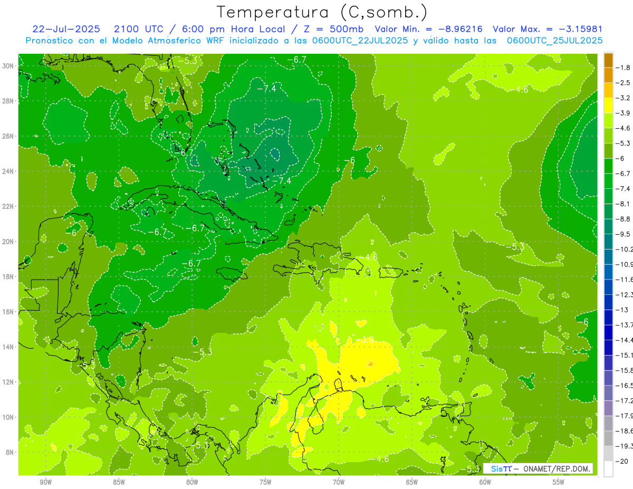The image size is (633, 489).
Task: Click the yellow swatch between -3.2 and -3.9
Action: tap(608, 106)
